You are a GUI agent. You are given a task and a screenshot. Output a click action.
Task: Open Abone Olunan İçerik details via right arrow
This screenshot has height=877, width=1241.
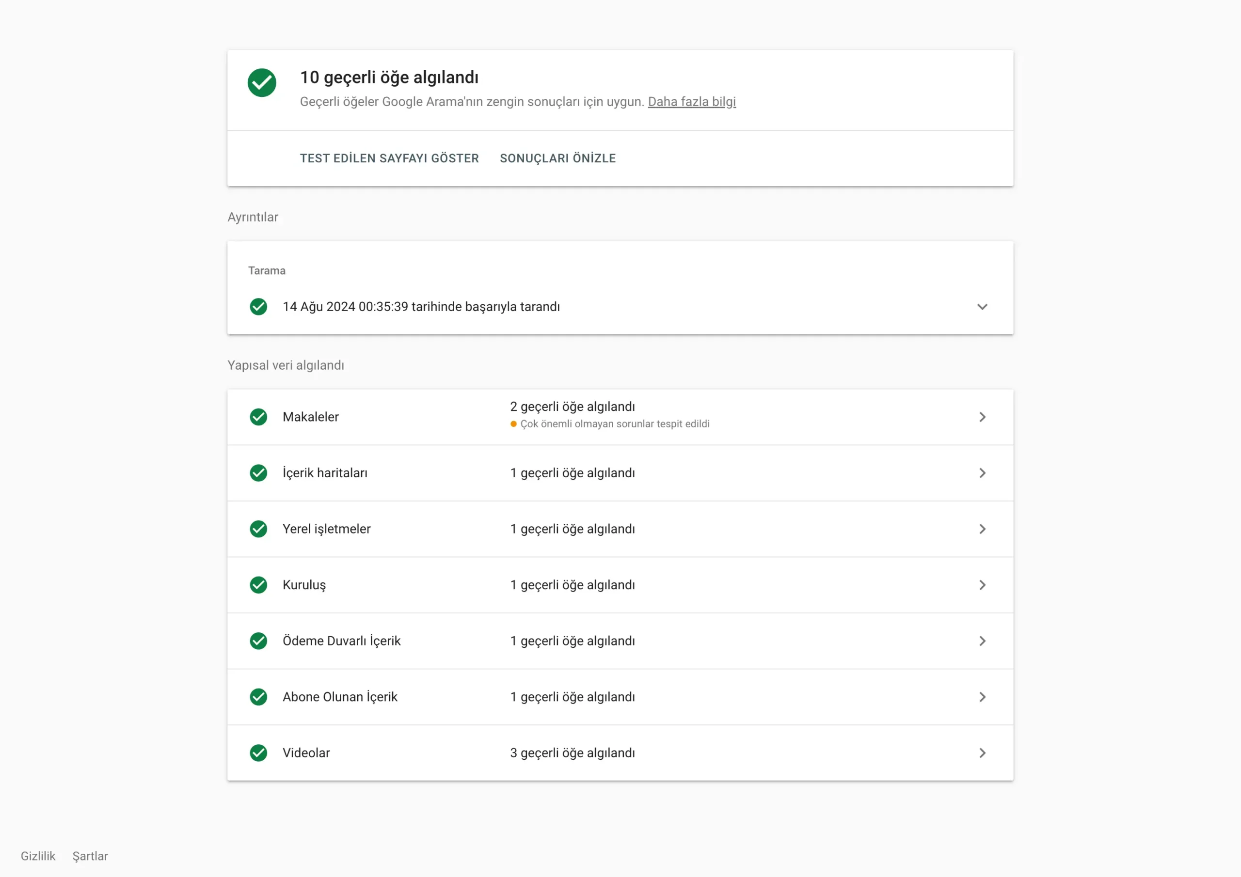coord(983,697)
